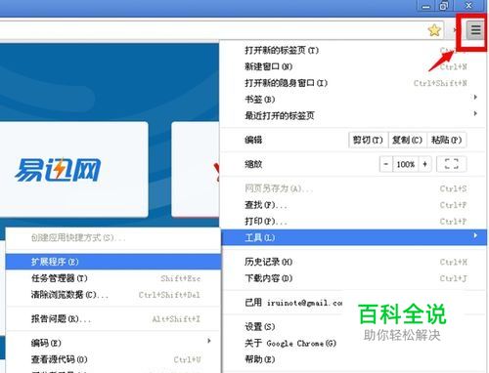Zoom in with the plus button
This screenshot has height=373, width=489.
424,164
